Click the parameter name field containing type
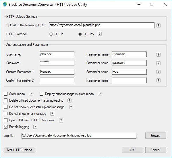 129,72
